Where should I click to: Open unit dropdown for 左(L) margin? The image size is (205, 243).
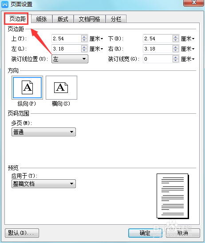tap(96, 49)
